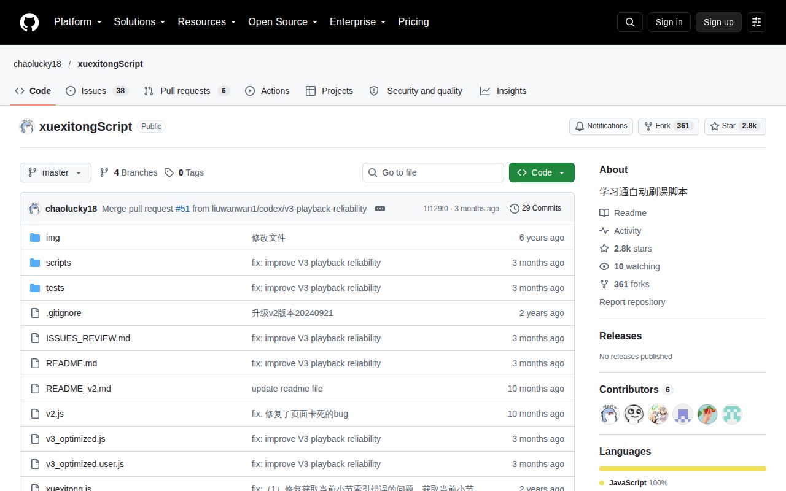Open the appearance settings icon beside Sign up
The height and width of the screenshot is (491, 786).
(x=757, y=22)
